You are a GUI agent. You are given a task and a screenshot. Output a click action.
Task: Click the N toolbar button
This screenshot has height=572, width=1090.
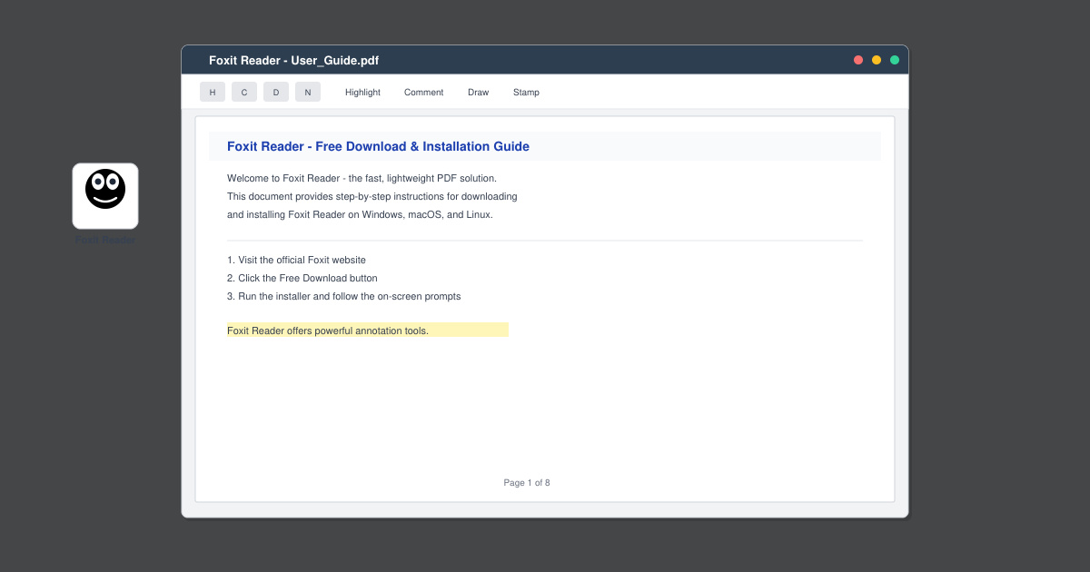308,92
